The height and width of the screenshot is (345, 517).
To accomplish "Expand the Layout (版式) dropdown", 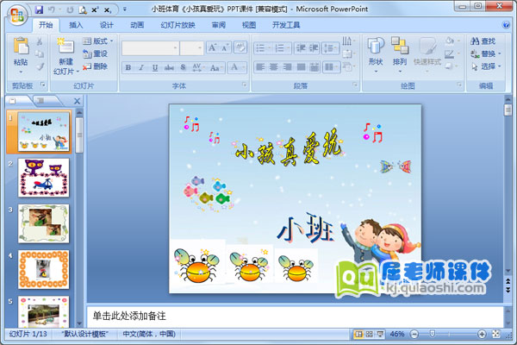I will click(97, 41).
